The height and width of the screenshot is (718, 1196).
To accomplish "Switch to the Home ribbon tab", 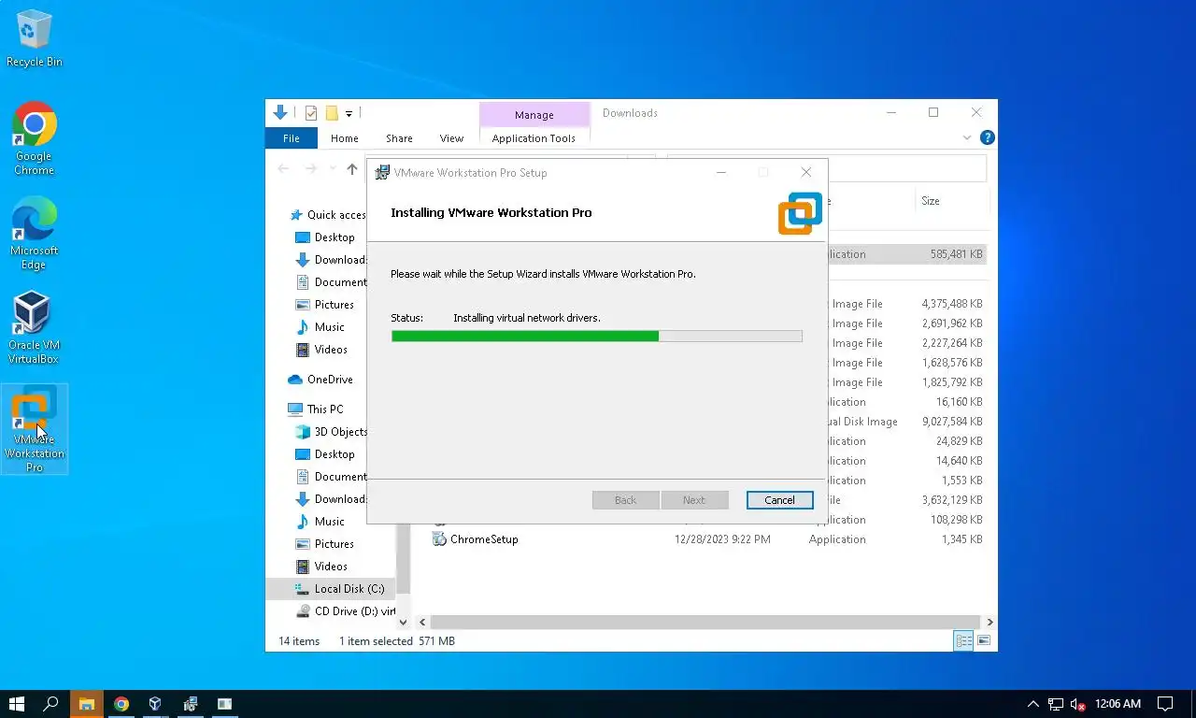I will pos(345,138).
